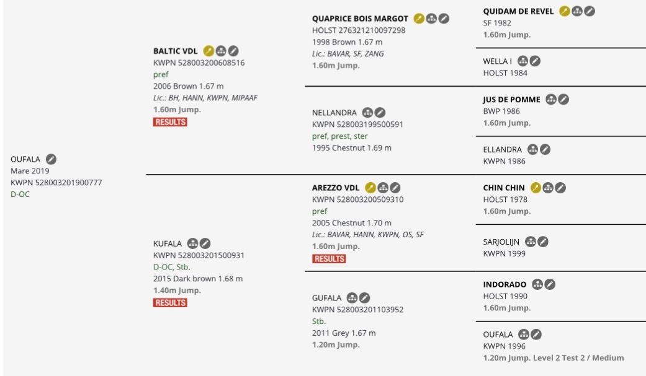
Task: Click the edit pencil beside KUFALA
Action: (205, 243)
